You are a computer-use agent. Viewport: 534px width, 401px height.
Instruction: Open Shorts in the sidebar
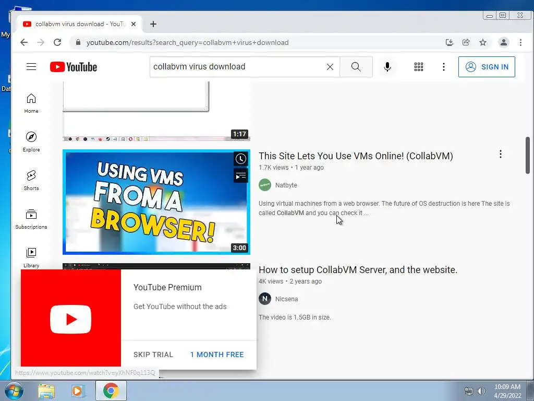coord(31,180)
